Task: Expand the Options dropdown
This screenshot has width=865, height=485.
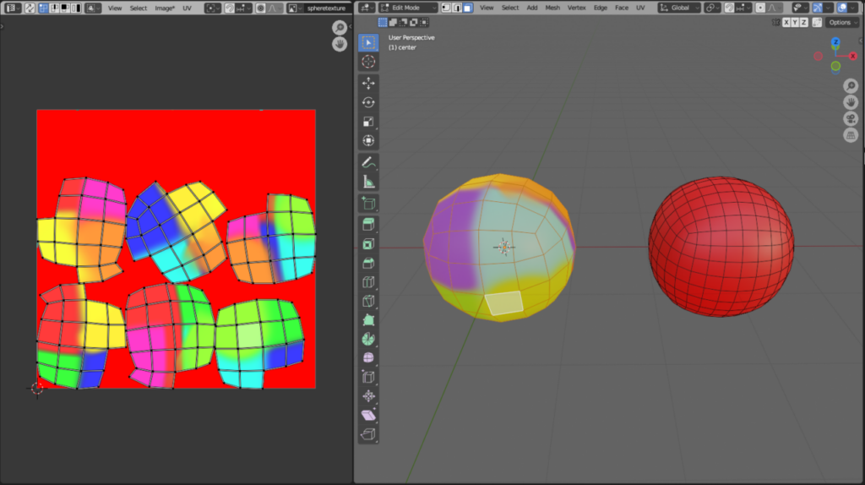Action: (x=841, y=22)
